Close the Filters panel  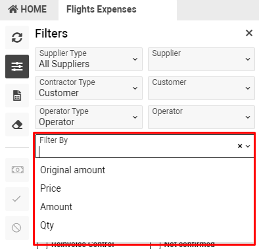249,33
